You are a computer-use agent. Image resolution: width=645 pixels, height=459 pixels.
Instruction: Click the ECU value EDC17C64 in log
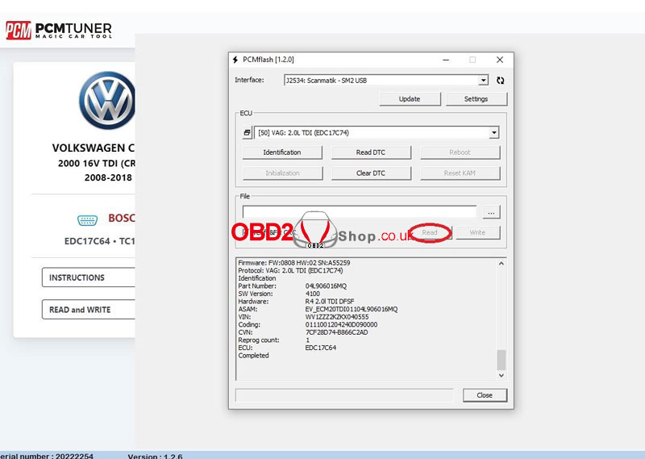click(321, 348)
